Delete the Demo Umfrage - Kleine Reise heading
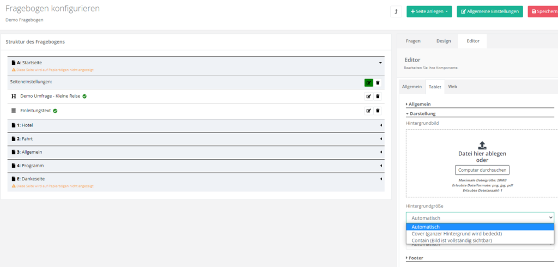 (378, 96)
